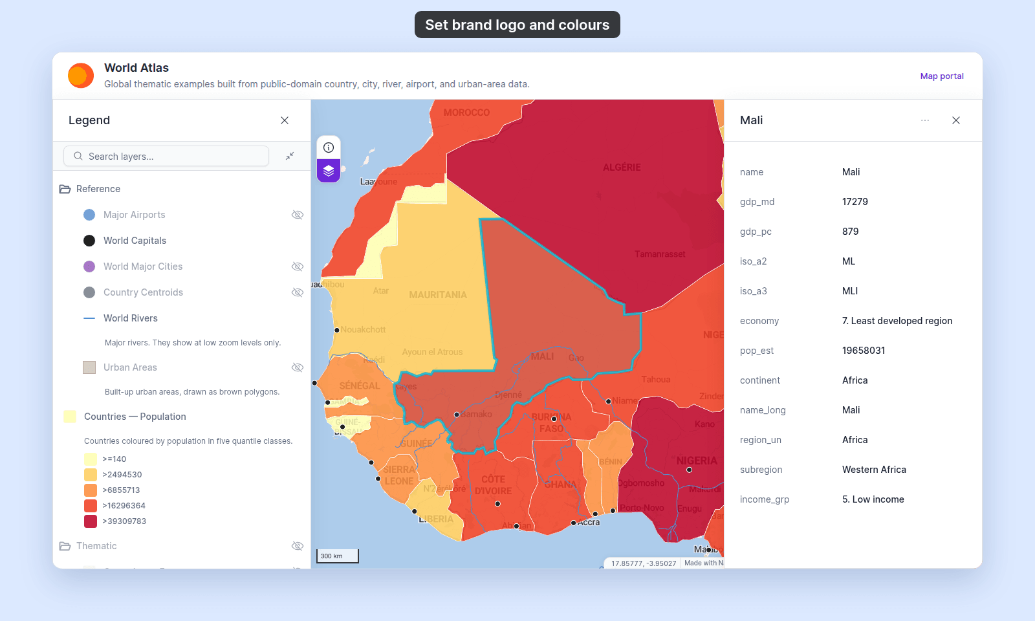Viewport: 1035px width, 621px height.
Task: Click the search magnifier icon
Action: point(78,156)
